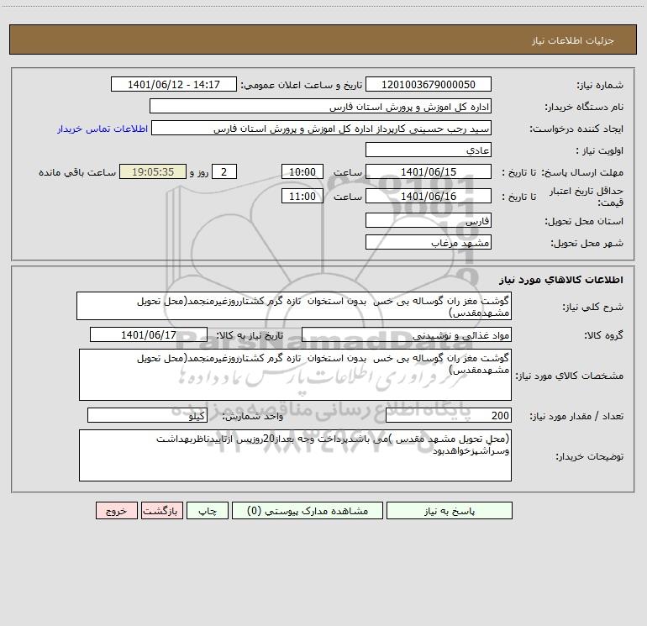Click price validity date 1401/06/16
647x626 pixels.
(429, 196)
